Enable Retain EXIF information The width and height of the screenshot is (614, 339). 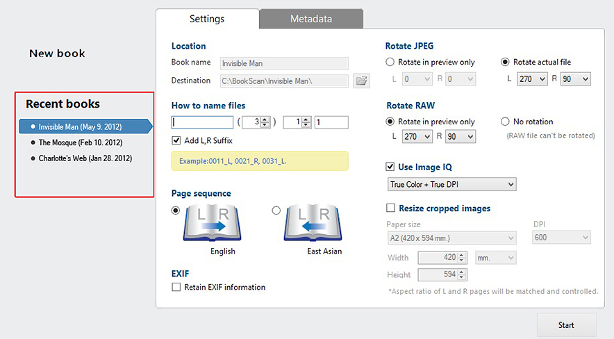pos(176,287)
